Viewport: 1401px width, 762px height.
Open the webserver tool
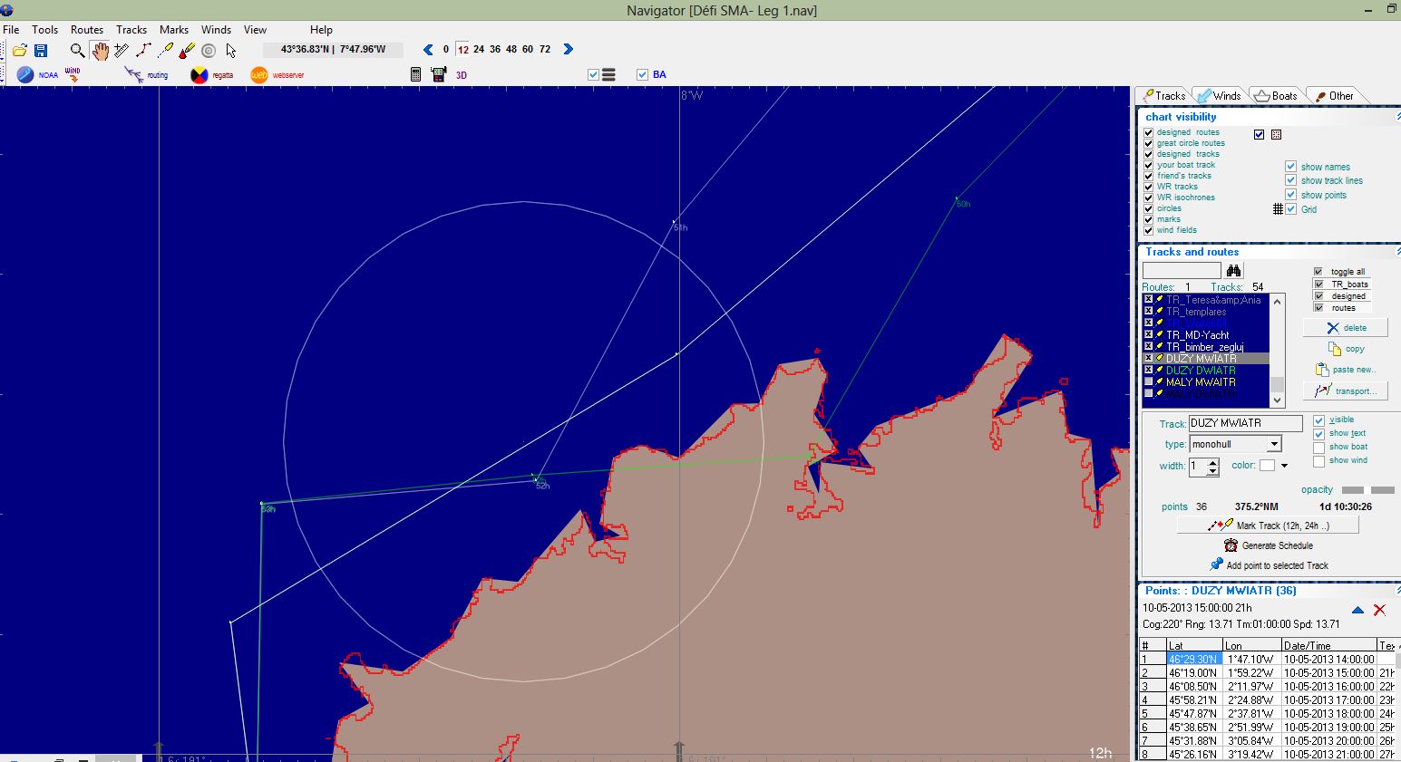[277, 75]
